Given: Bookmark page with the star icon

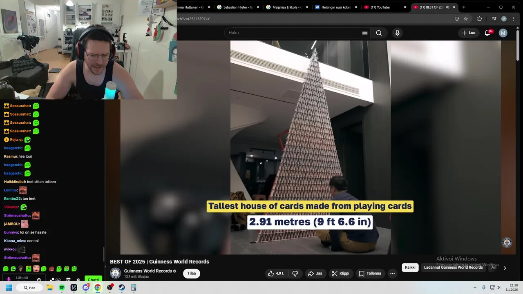Looking at the screenshot, I should coord(466,19).
